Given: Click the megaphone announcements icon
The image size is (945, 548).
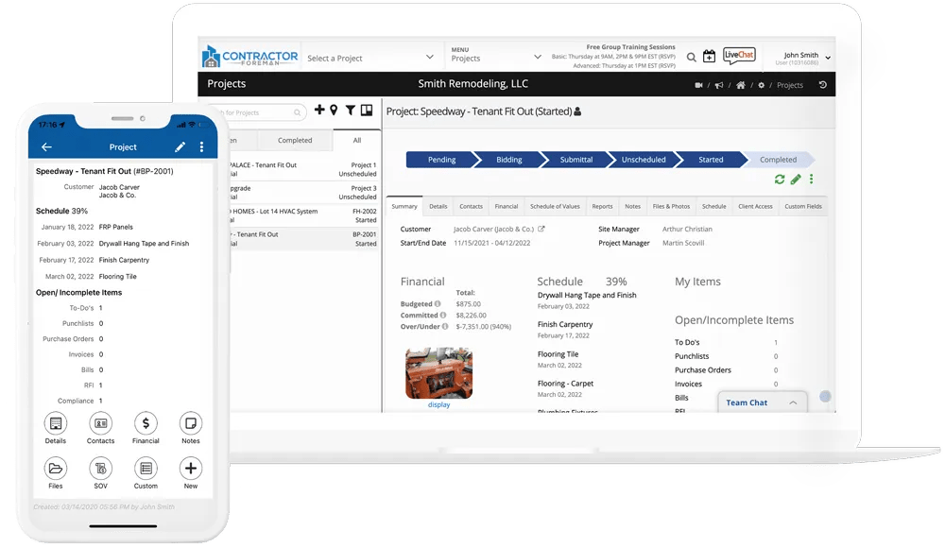Looking at the screenshot, I should tap(719, 86).
